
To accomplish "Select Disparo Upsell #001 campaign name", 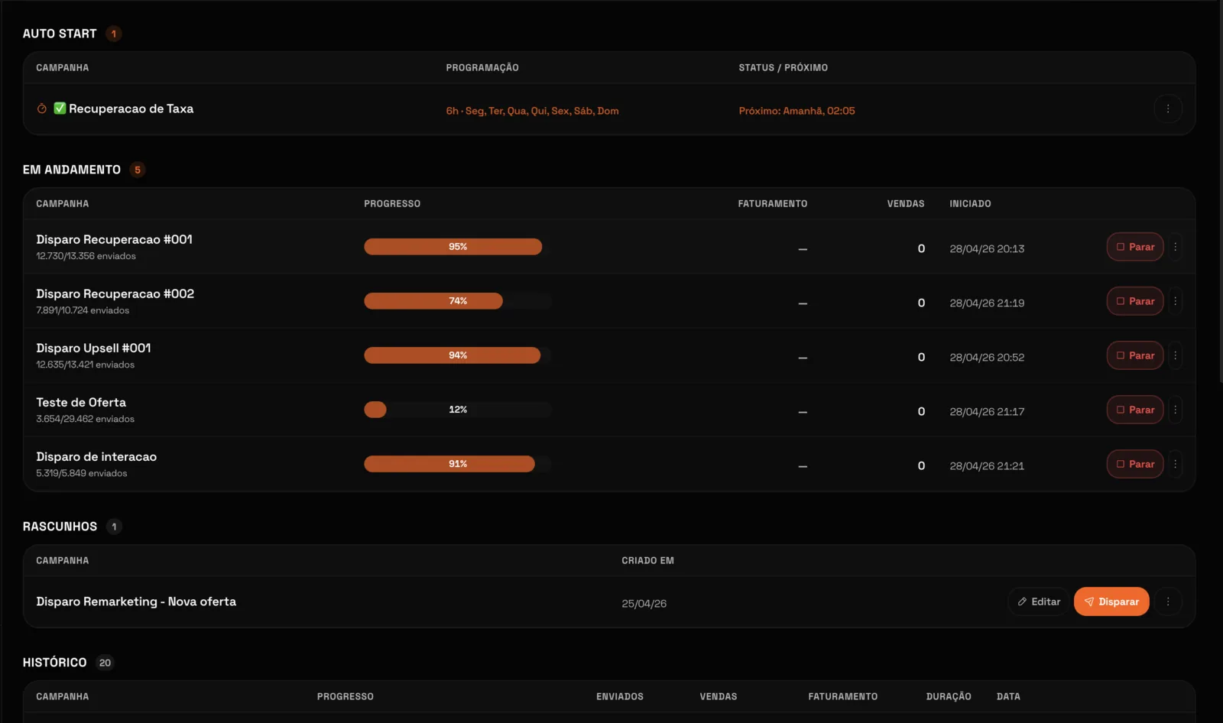I will pos(93,348).
